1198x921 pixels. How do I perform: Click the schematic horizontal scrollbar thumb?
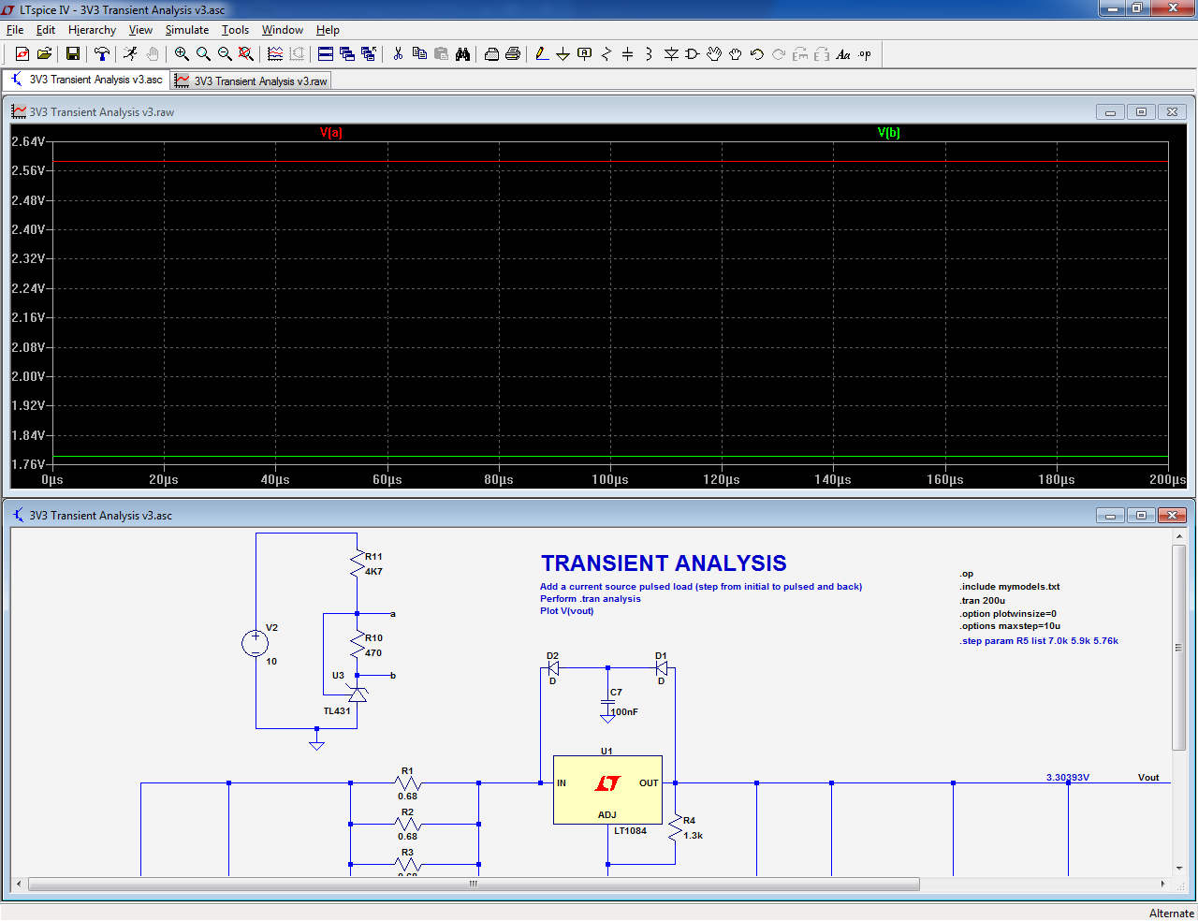coord(474,884)
